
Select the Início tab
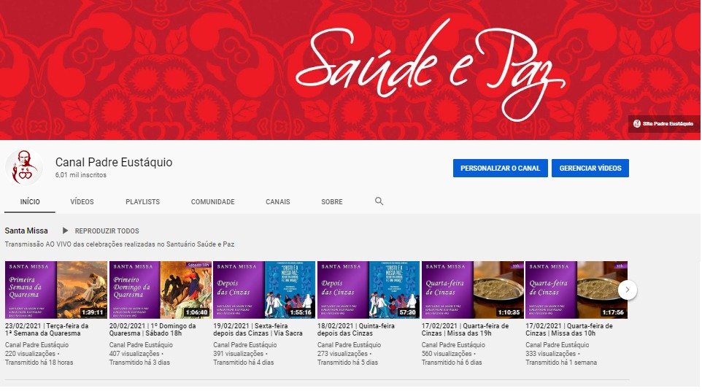click(30, 202)
